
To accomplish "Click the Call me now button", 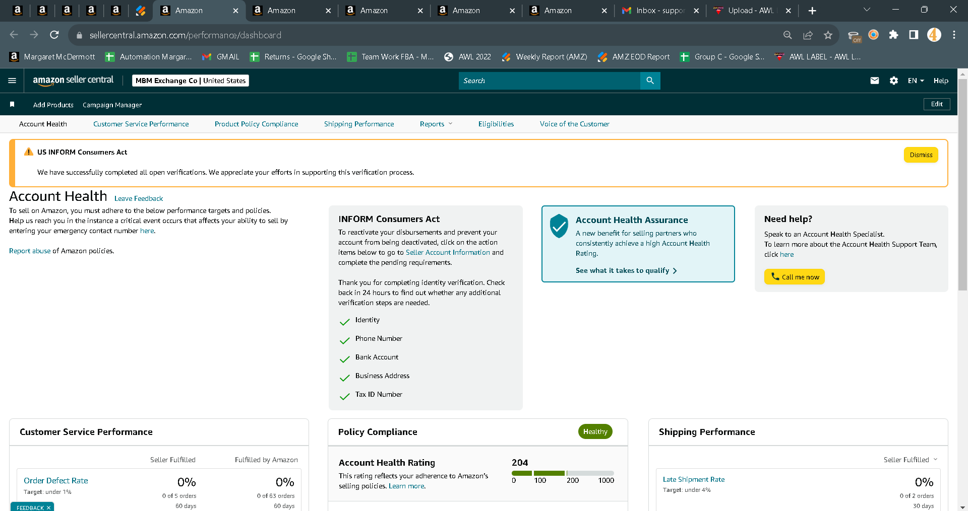I will pos(795,277).
